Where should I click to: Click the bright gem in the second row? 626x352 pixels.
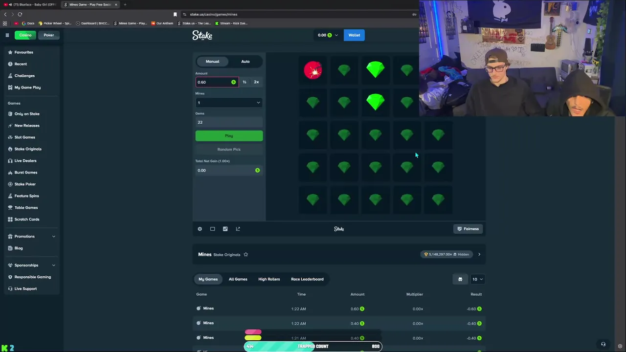pyautogui.click(x=376, y=102)
